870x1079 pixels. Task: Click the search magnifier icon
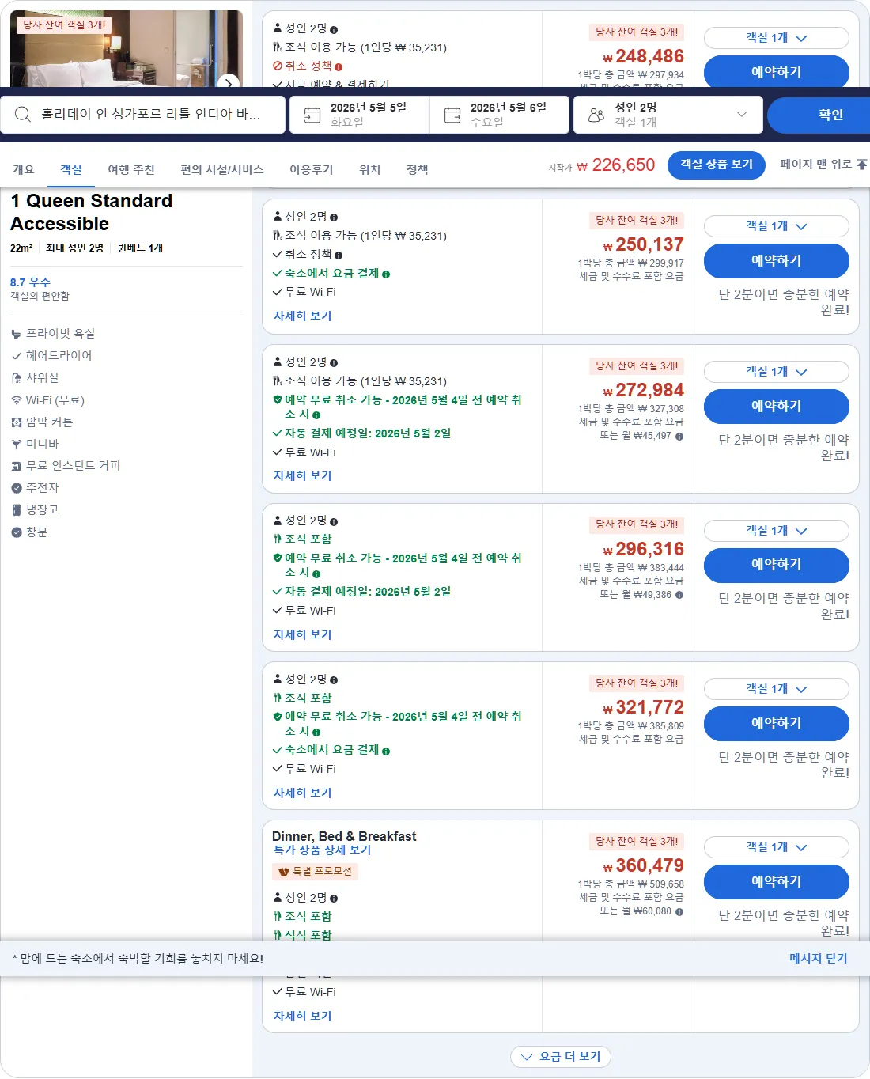tap(23, 115)
